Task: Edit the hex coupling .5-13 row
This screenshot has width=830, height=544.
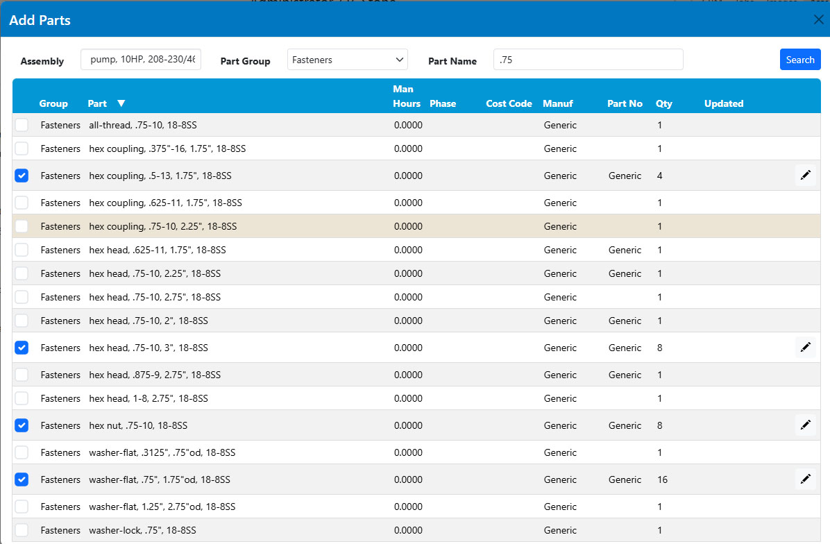Action: [x=805, y=176]
